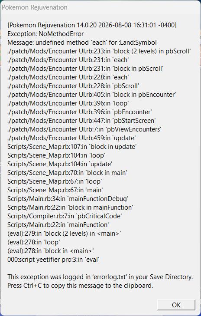The image size is (201, 316).
Task: Click the Encounter UI.rb:447 pbStartScreen line
Action: (x=81, y=121)
